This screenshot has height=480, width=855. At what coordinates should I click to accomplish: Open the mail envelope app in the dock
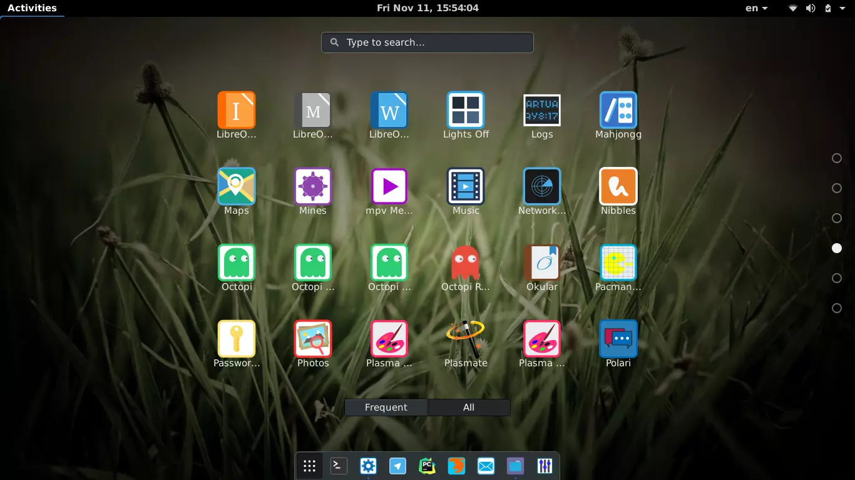(486, 466)
